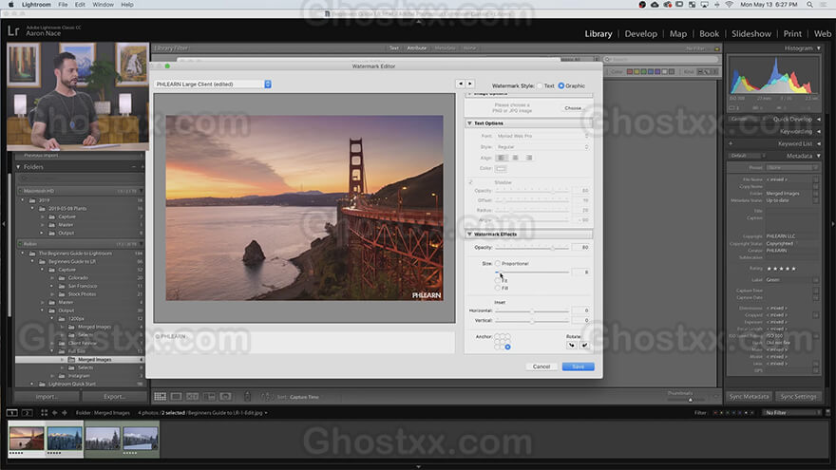
Task: Go forward with filmstrip right arrow
Action: (65, 412)
